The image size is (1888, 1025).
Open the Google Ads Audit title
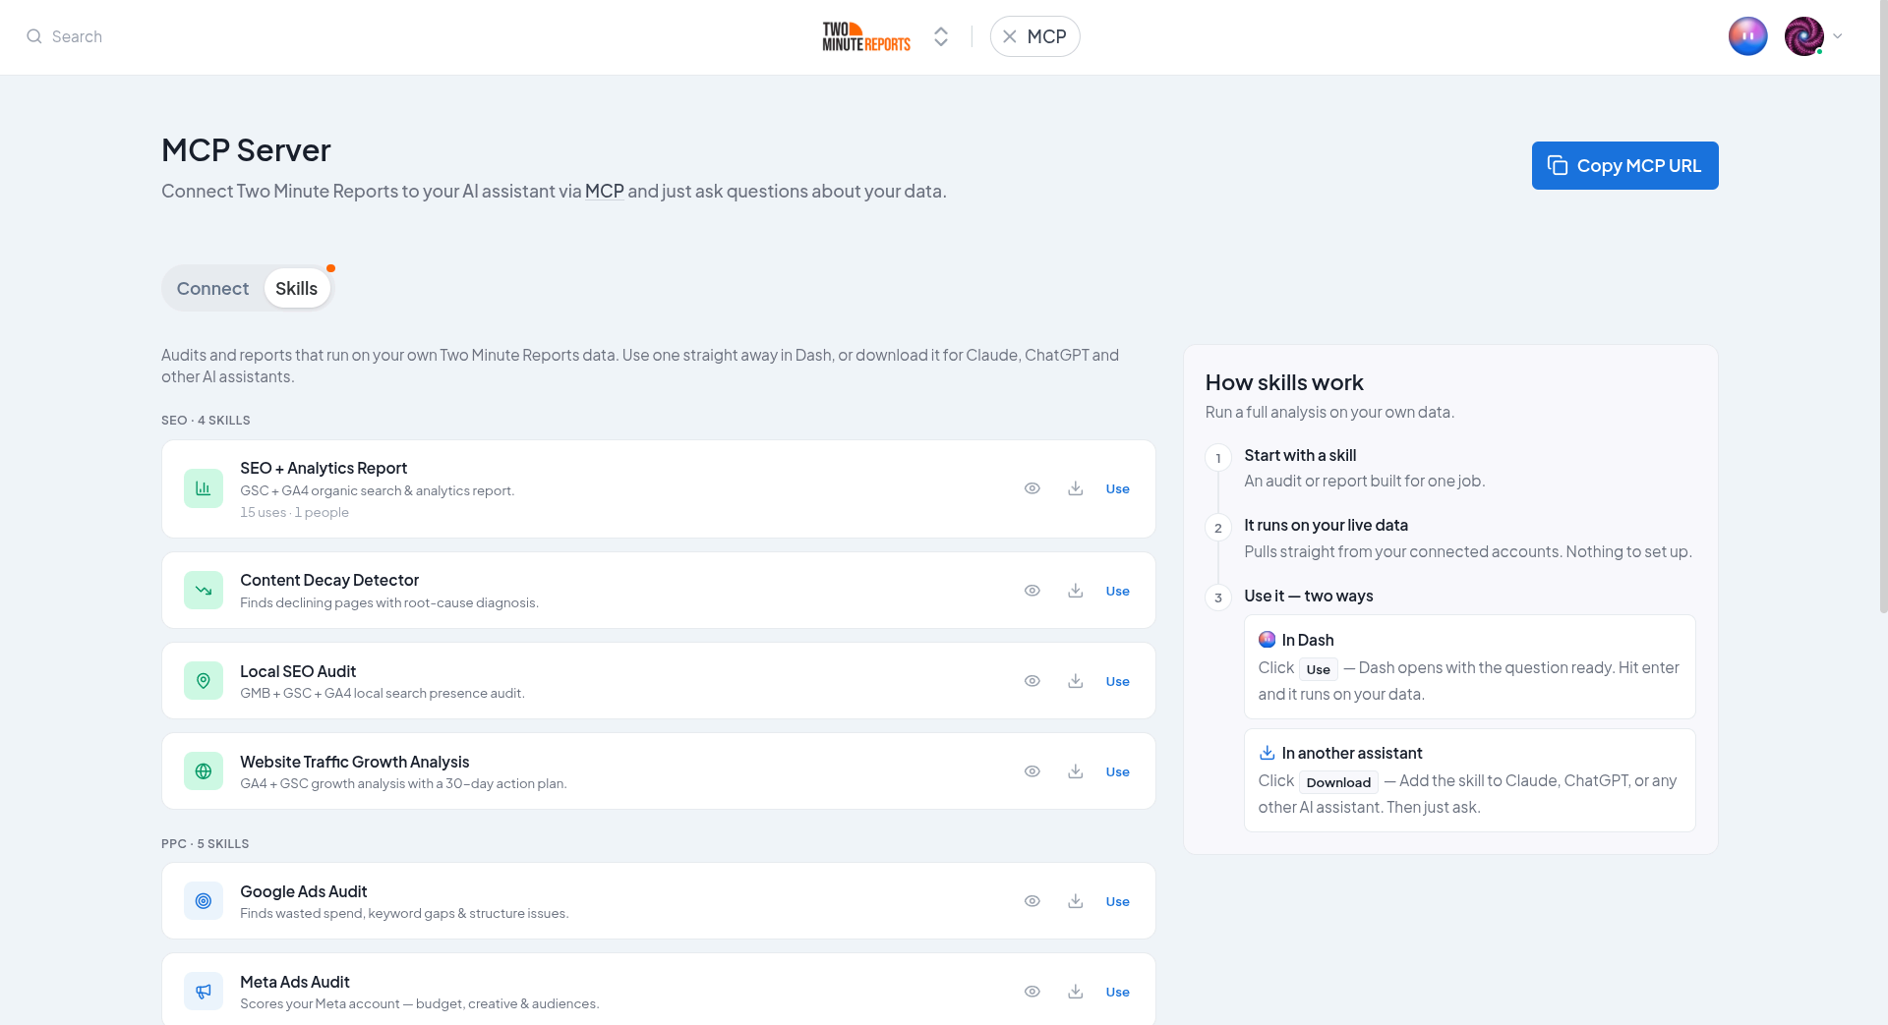pos(304,891)
